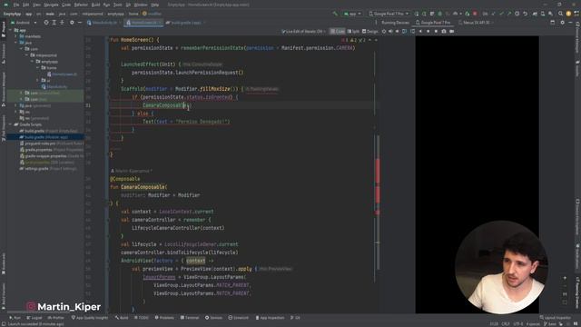
Task: Click the Expand All icon in Project panel
Action: 54,23
